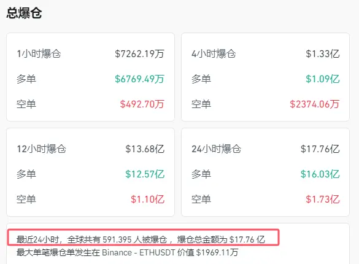The height and width of the screenshot is (264, 359).
Task: Click the $1.33亿 four-hour total
Action: point(323,54)
